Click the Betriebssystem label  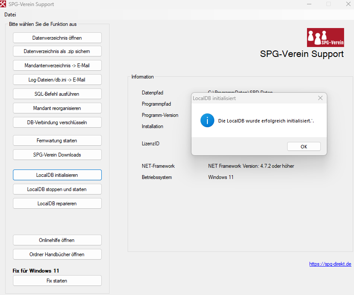pyautogui.click(x=157, y=177)
